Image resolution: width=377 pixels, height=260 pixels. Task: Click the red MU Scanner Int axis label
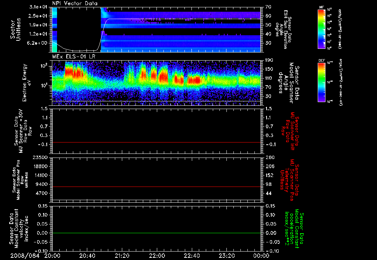(293, 131)
